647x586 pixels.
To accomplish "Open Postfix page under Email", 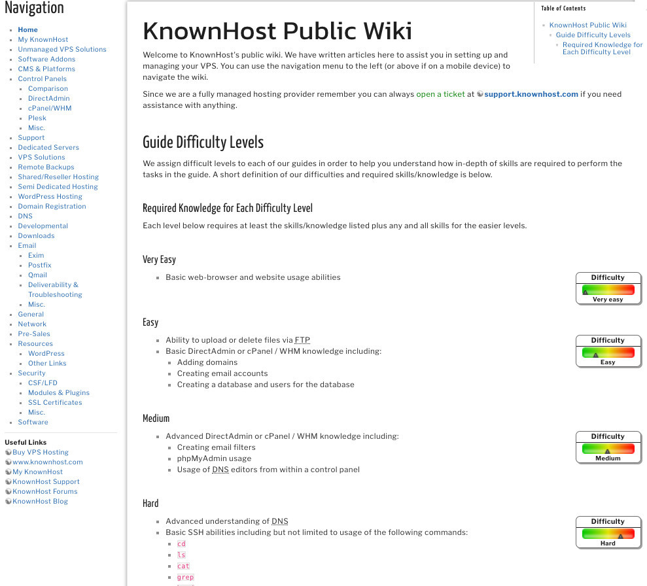I will (40, 265).
